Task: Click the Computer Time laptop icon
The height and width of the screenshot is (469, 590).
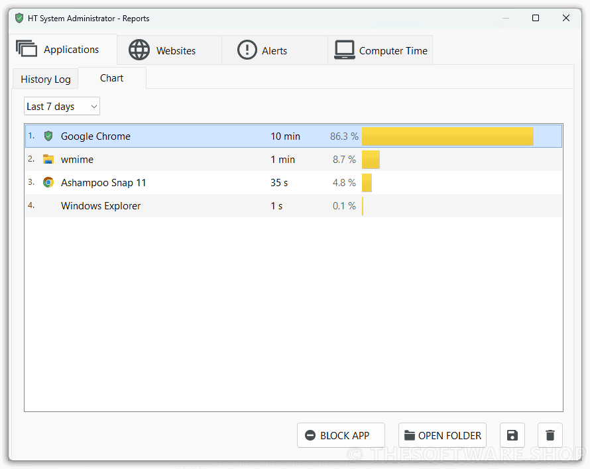Action: pyautogui.click(x=344, y=50)
